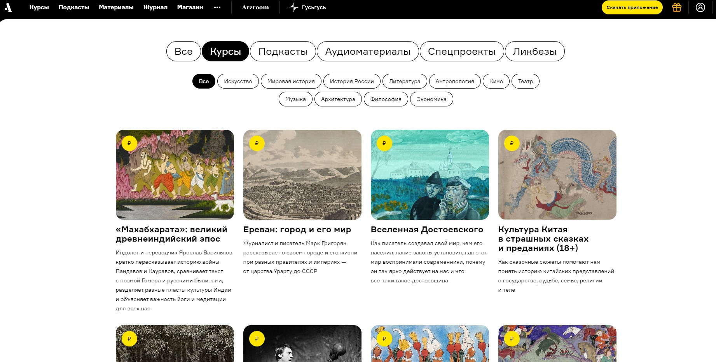The width and height of the screenshot is (716, 362).
Task: Click ruble badge on Культура Китая card
Action: [512, 143]
